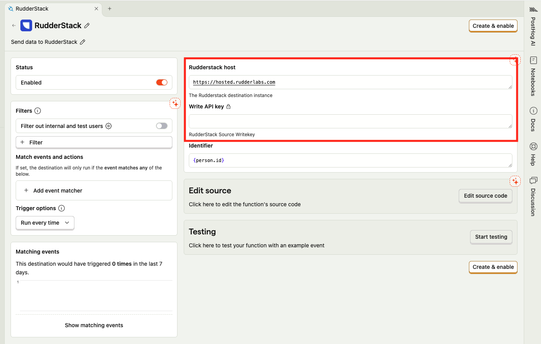Open settings gear for internal and test users
Image resolution: width=541 pixels, height=344 pixels.
coord(109,126)
